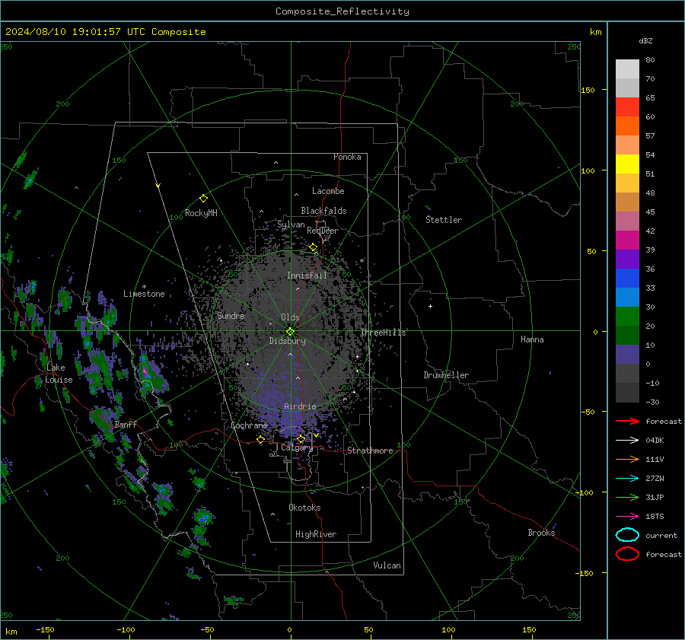Click the Drumheller city label

pyautogui.click(x=446, y=375)
